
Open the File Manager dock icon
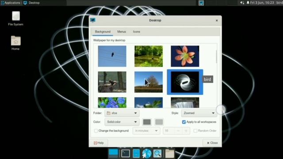pos(136,153)
